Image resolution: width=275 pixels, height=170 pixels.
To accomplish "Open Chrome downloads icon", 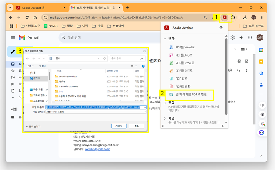I will pos(245,17).
